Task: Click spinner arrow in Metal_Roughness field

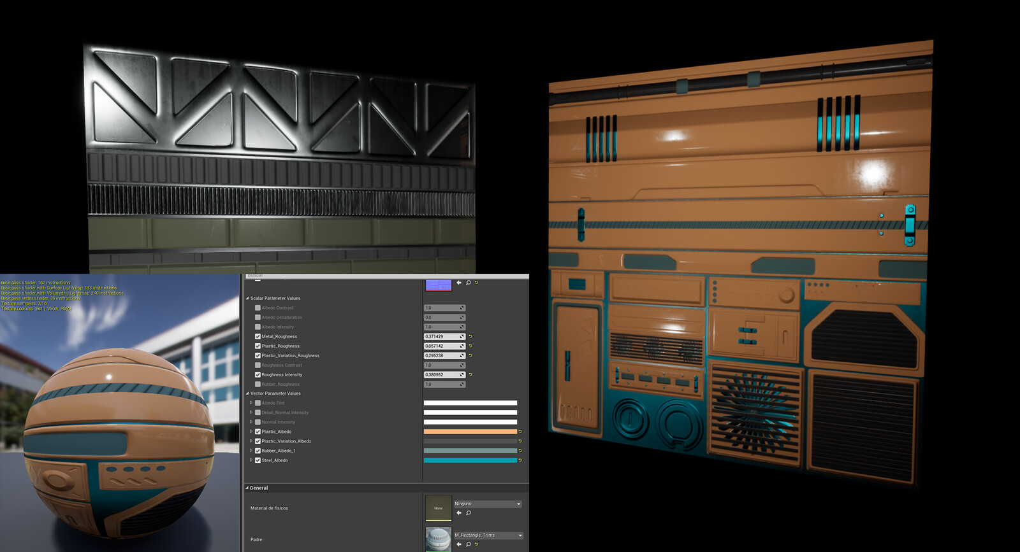Action: (x=462, y=336)
